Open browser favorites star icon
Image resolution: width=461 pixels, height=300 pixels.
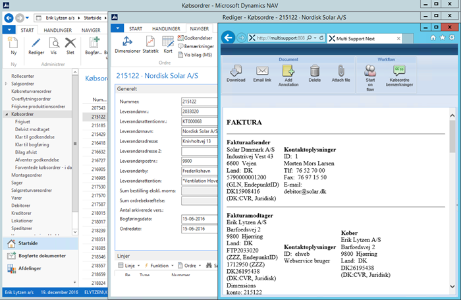442,38
